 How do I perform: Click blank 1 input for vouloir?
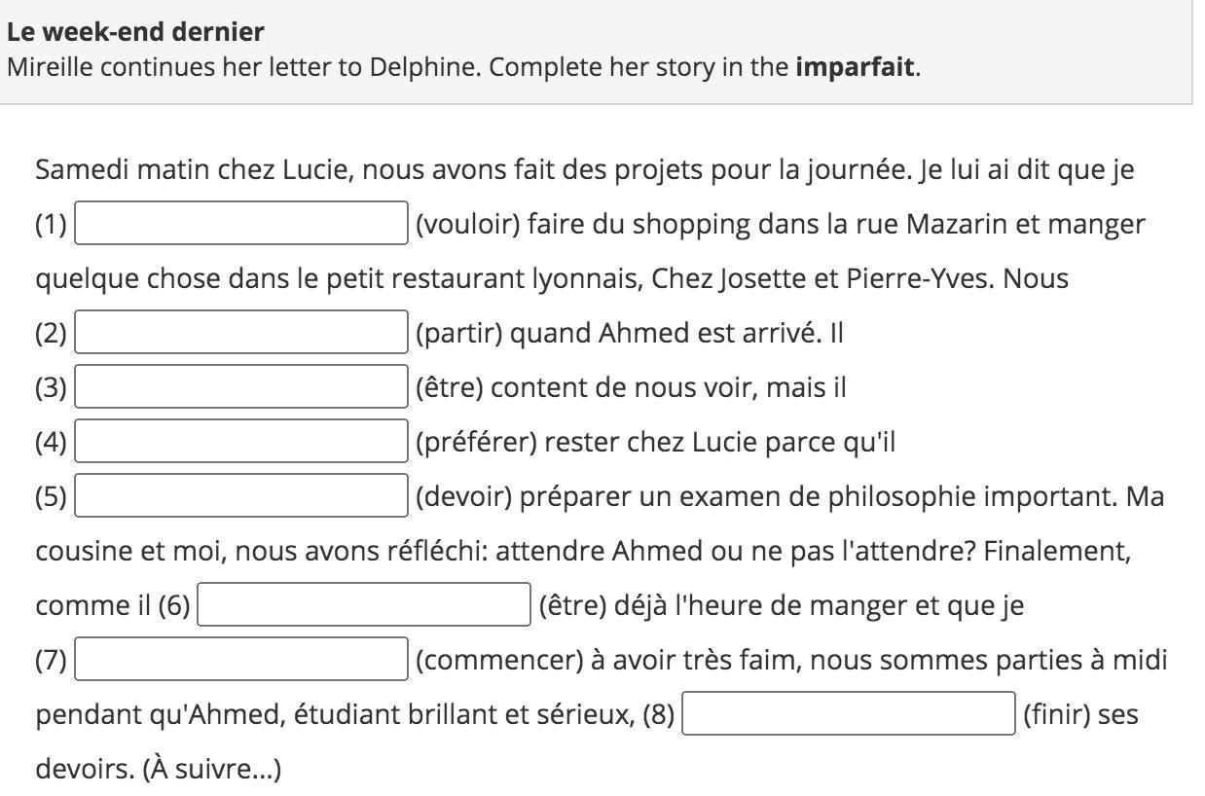[241, 223]
